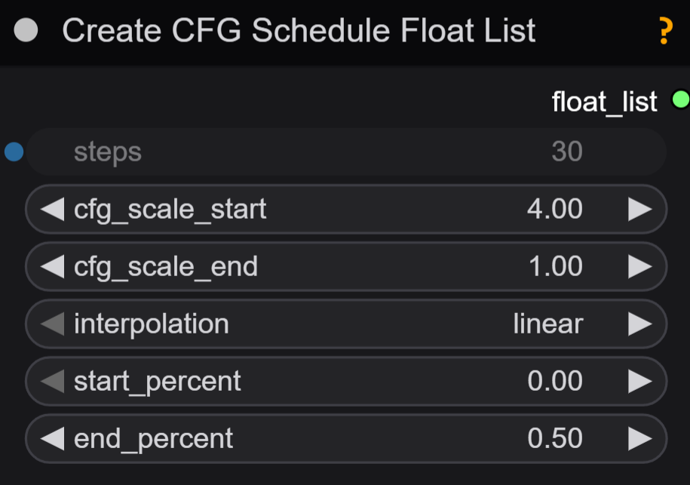The width and height of the screenshot is (690, 485).
Task: Decrease cfg_scale_end with the left arrow
Action: [52, 266]
